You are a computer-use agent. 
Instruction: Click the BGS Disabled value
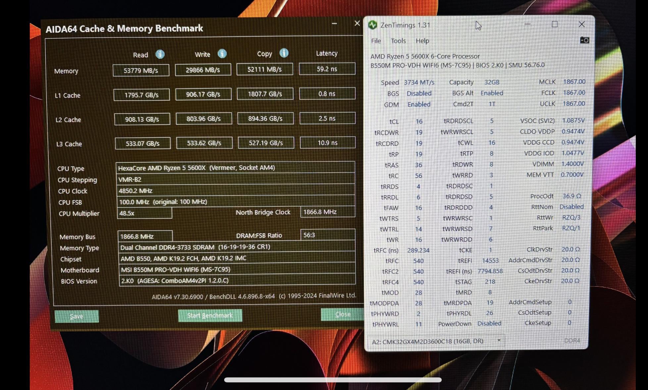pyautogui.click(x=419, y=93)
